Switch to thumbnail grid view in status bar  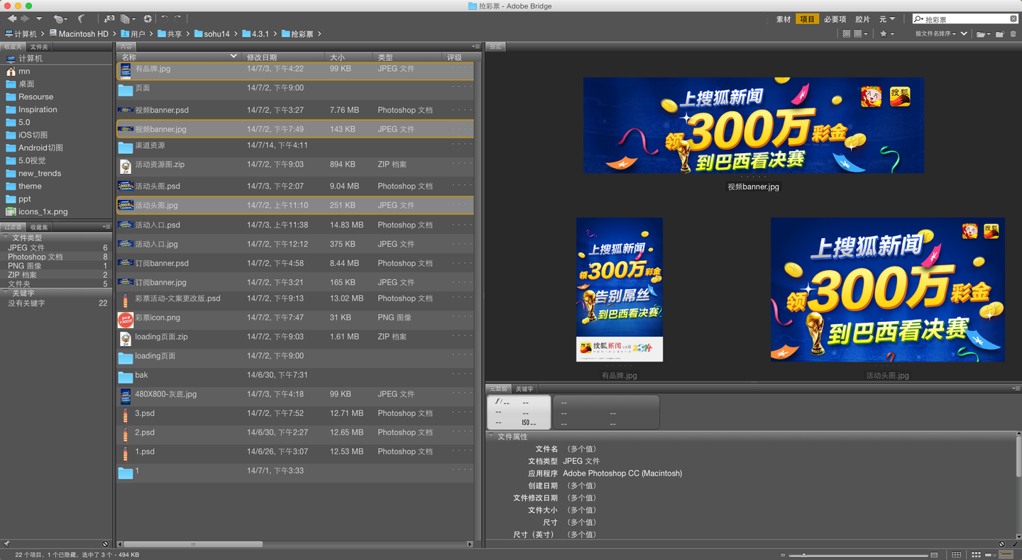pyautogui.click(x=976, y=554)
